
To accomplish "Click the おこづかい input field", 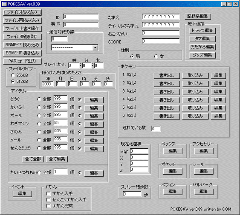I will [x=161, y=33].
